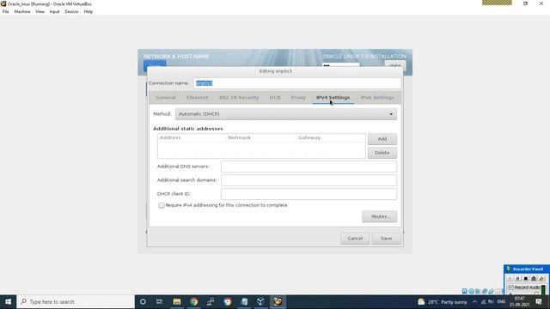Switch to the DCB tab
Viewport: 550px width, 309px height.
pyautogui.click(x=275, y=97)
